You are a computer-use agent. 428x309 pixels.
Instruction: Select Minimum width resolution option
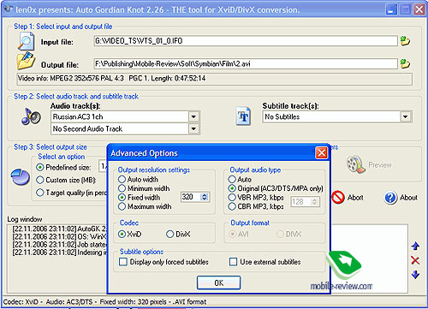click(122, 188)
